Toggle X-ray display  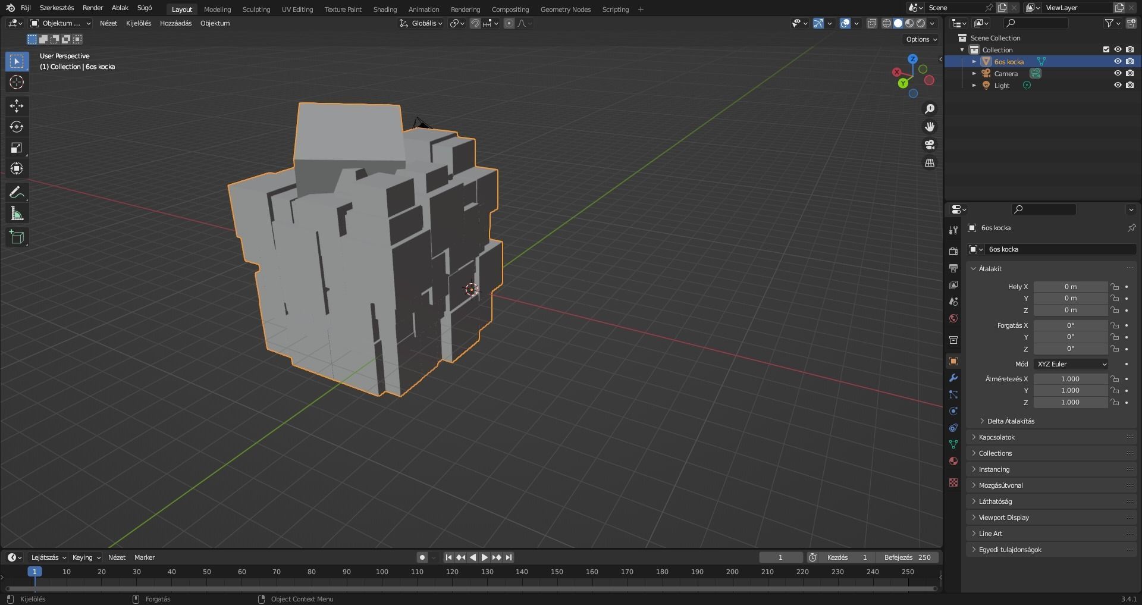(871, 23)
